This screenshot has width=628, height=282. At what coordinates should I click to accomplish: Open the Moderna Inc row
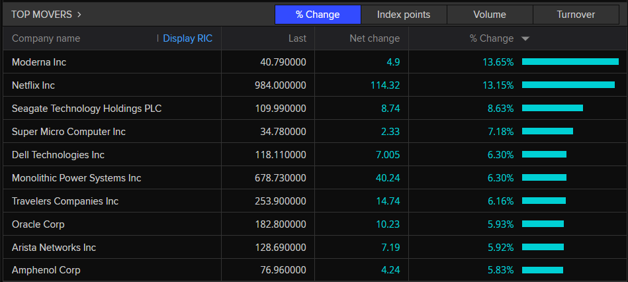[x=39, y=62]
